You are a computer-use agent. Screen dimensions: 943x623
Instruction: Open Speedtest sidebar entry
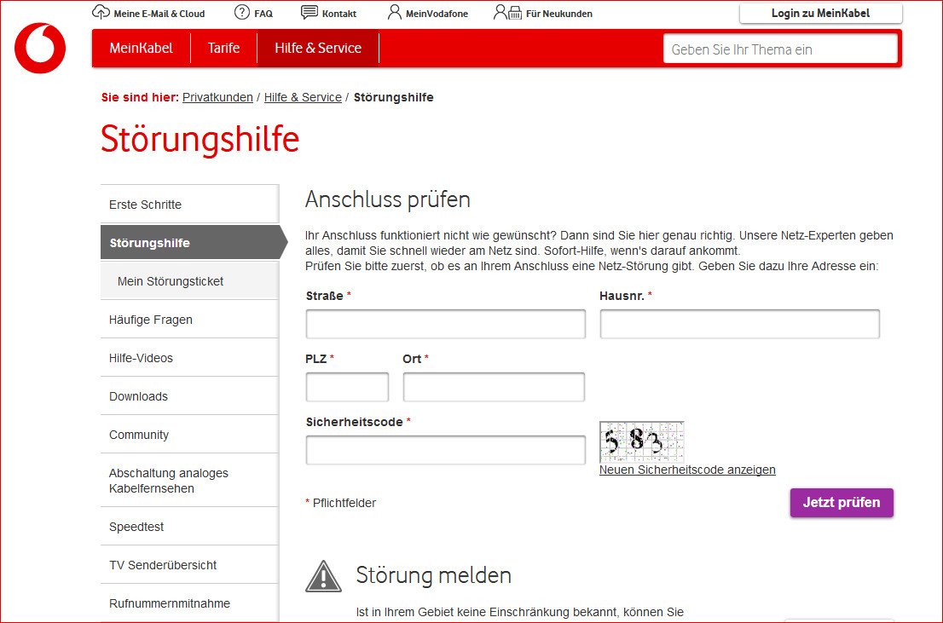(x=189, y=526)
